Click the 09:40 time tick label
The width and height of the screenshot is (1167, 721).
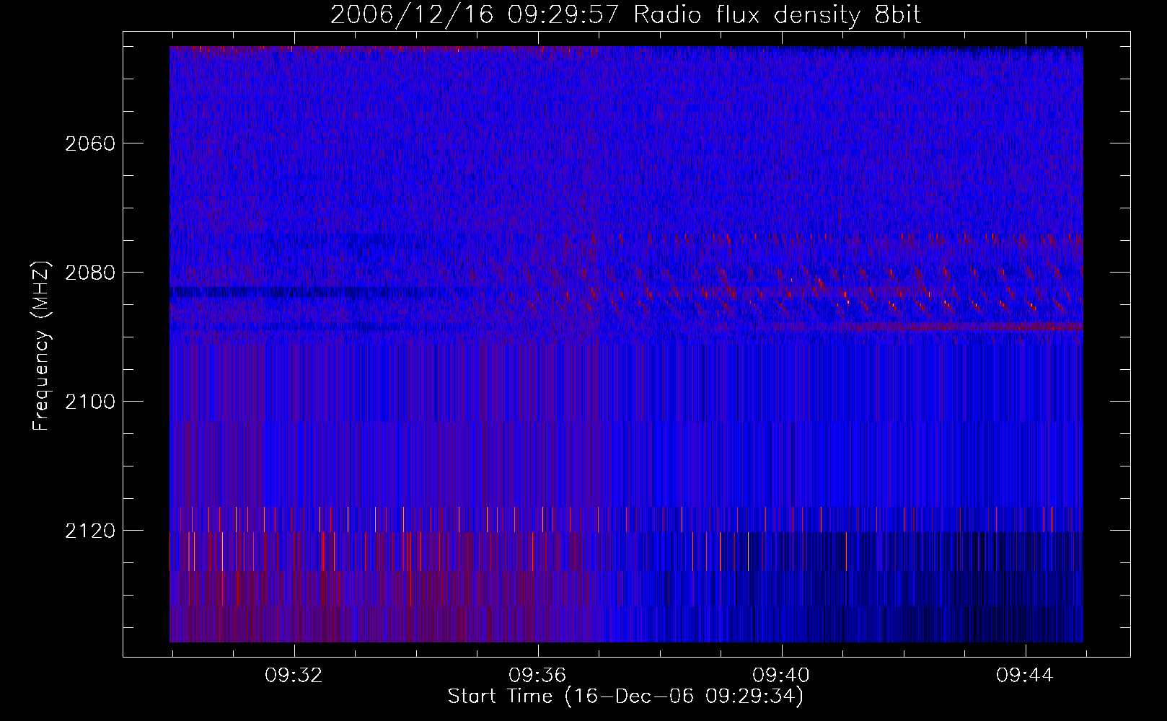coord(781,676)
